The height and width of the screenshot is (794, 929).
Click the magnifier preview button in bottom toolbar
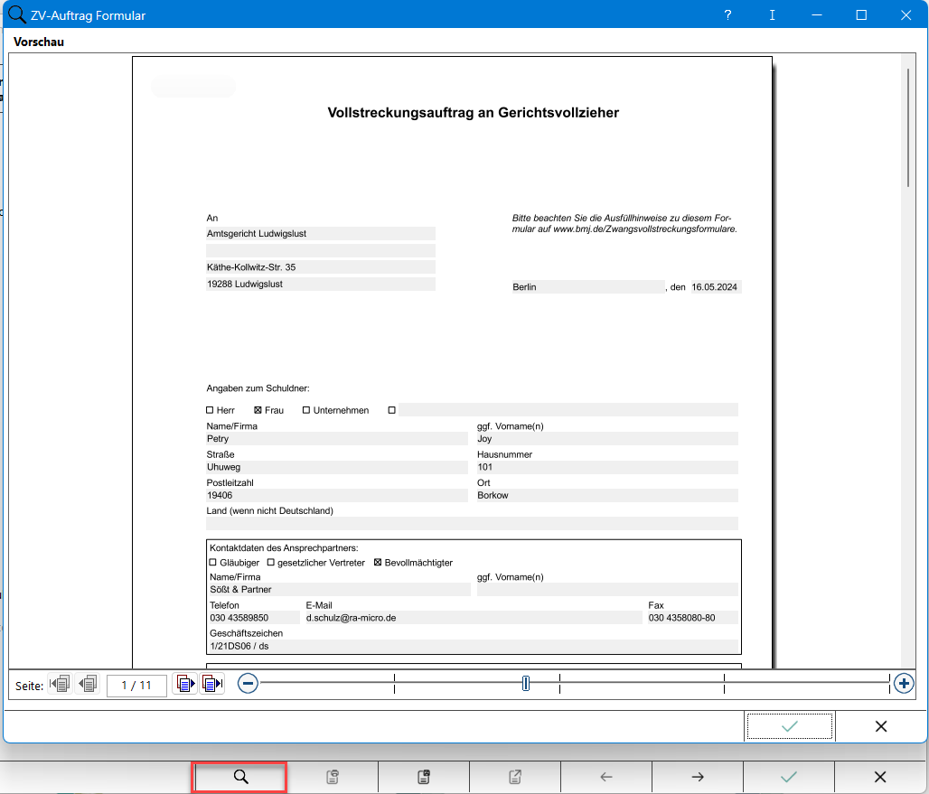pyautogui.click(x=240, y=777)
